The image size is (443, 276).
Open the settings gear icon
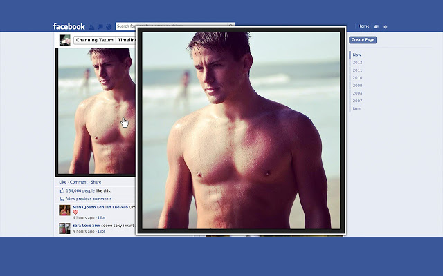click(x=386, y=27)
